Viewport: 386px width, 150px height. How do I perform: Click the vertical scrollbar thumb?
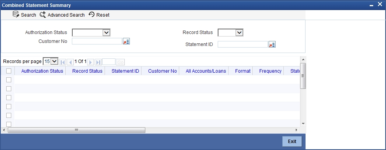[x=303, y=76]
